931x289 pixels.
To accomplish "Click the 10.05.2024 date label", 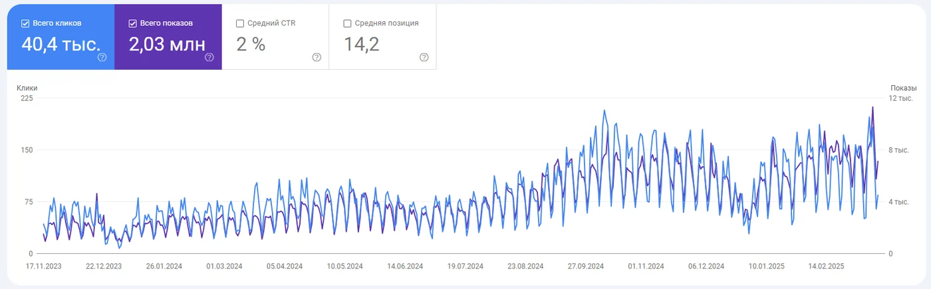I will (344, 266).
